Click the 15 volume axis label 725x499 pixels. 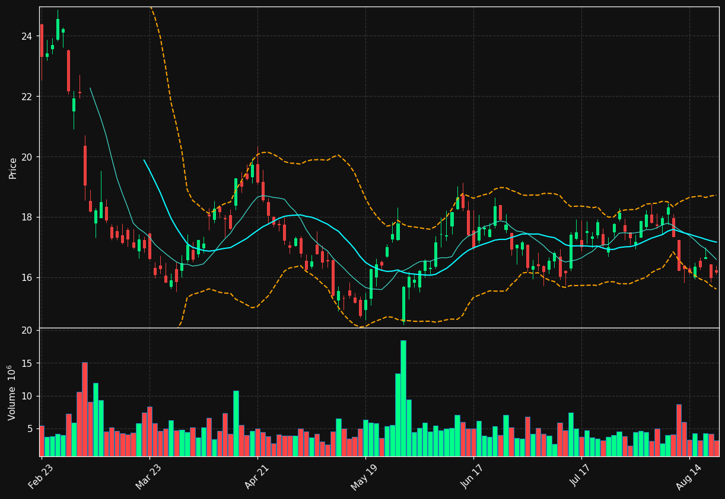tap(27, 363)
